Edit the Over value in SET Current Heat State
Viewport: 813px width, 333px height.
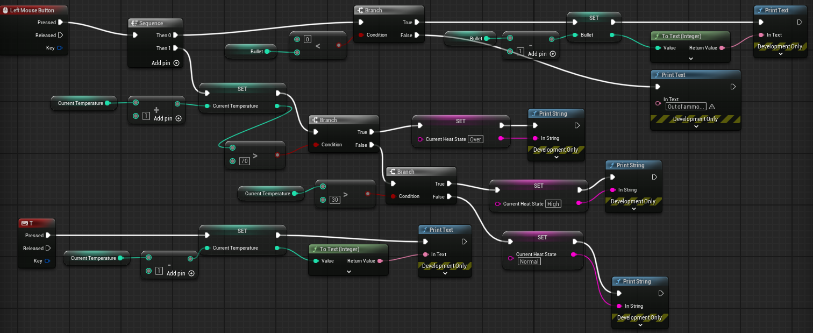475,139
